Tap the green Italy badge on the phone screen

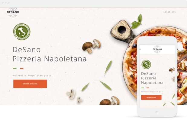click(x=146, y=64)
